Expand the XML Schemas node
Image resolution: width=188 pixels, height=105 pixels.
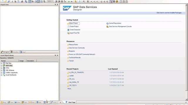(1, 70)
